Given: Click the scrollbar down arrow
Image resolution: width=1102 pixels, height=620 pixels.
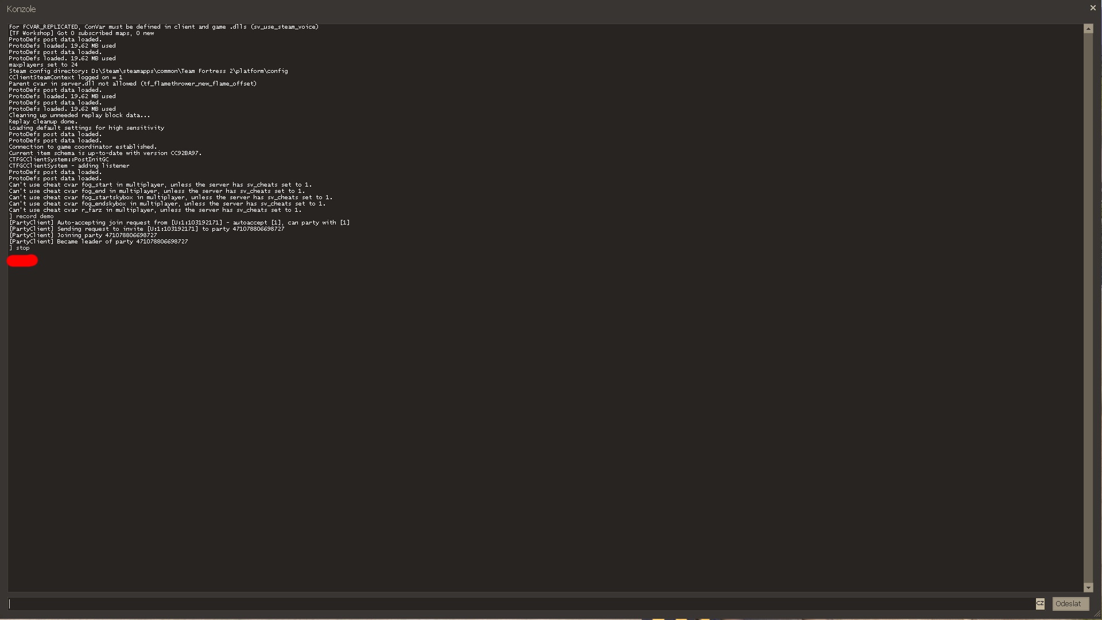Looking at the screenshot, I should coord(1088,587).
